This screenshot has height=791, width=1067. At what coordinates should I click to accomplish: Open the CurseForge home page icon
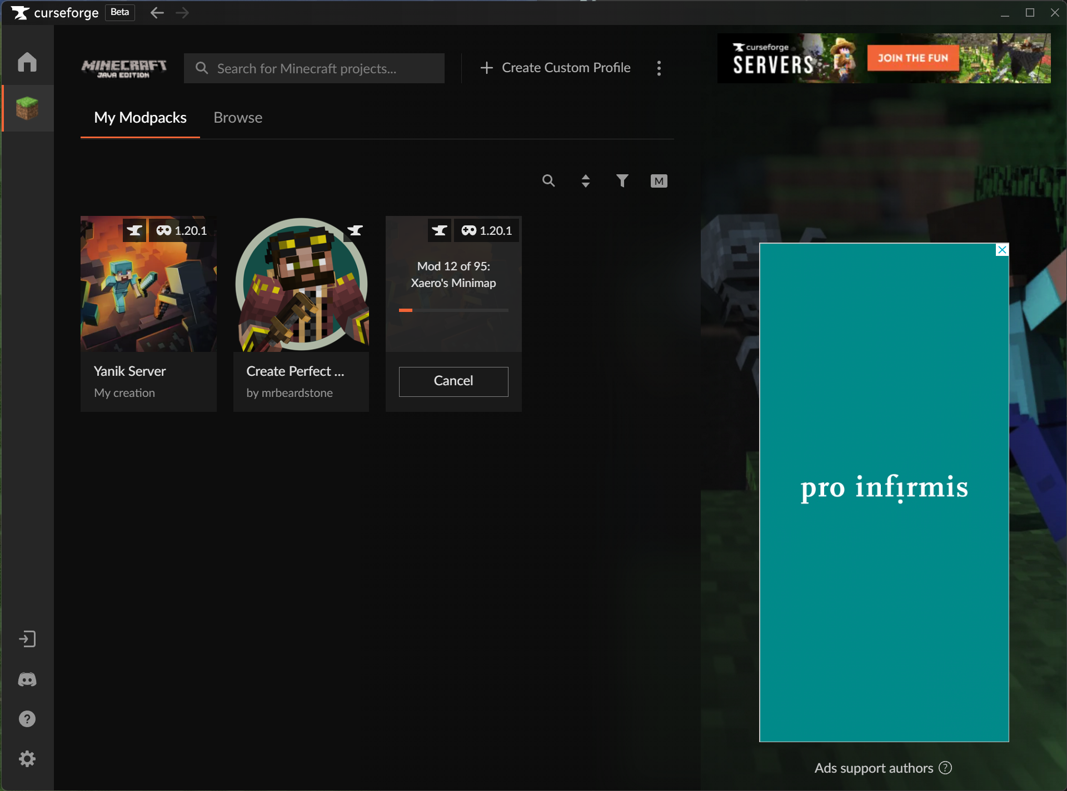[x=27, y=62]
